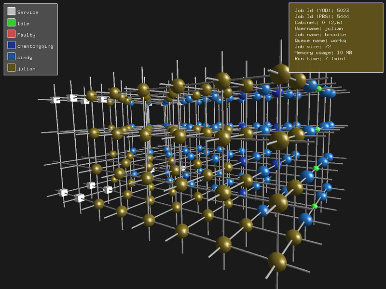Click the green Idle legend swatch
The width and height of the screenshot is (386, 289).
point(11,22)
